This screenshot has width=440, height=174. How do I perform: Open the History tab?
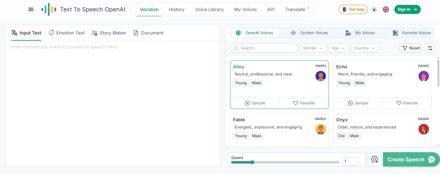click(x=177, y=9)
